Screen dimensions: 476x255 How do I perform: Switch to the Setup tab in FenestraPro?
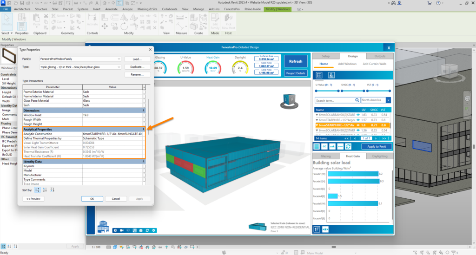(325, 56)
